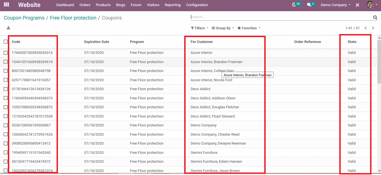
Task: Click customer cell 'Demo Company, Chester Reed'
Action: pyautogui.click(x=215, y=134)
